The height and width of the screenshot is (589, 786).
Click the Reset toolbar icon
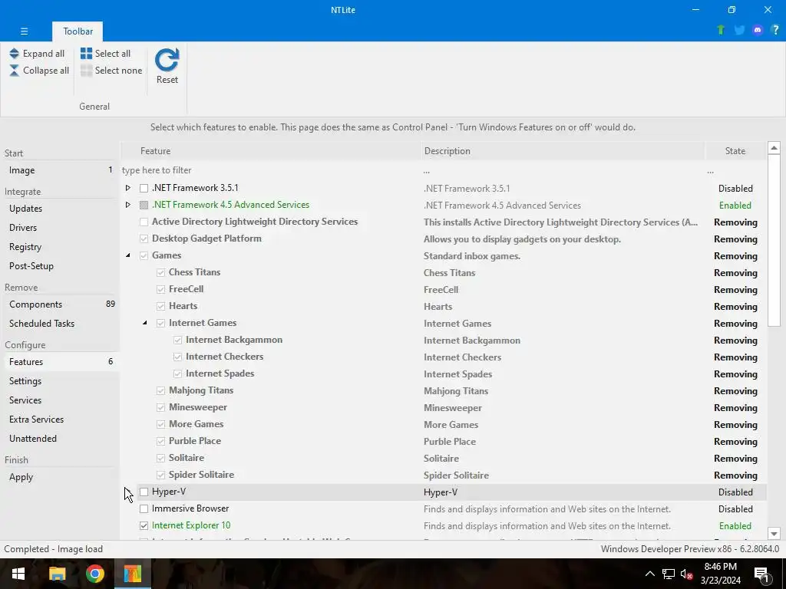click(x=167, y=66)
